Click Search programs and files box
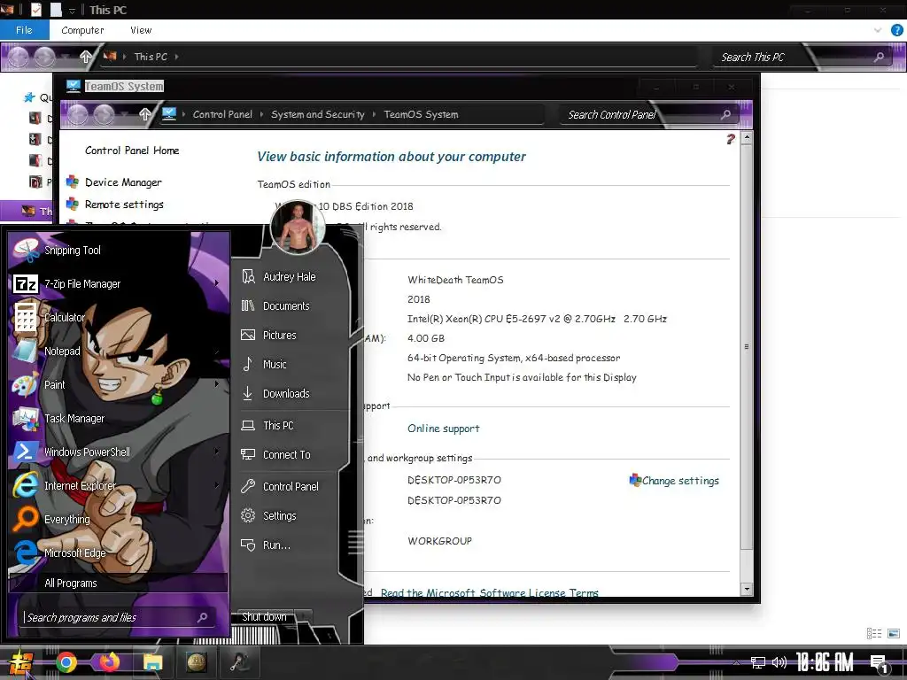 tap(118, 617)
